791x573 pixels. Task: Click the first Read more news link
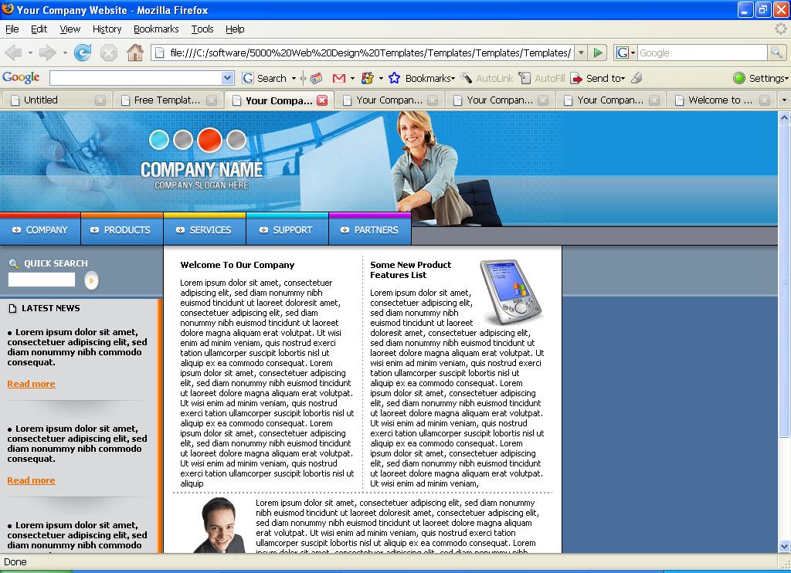(31, 384)
